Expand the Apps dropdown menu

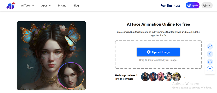point(46,6)
